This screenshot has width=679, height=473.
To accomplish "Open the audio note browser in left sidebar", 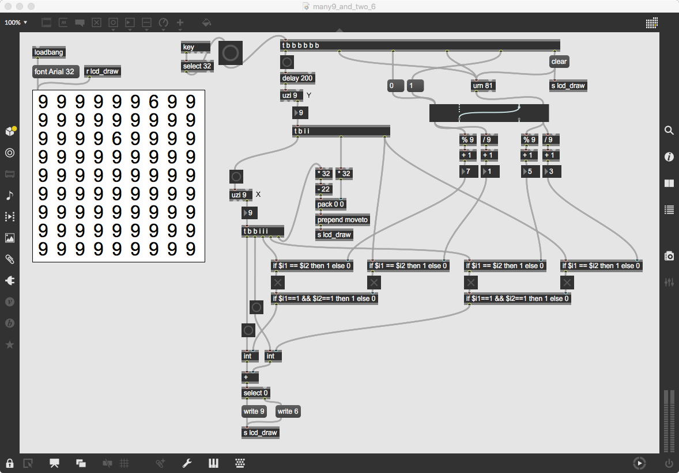I will tap(10, 196).
